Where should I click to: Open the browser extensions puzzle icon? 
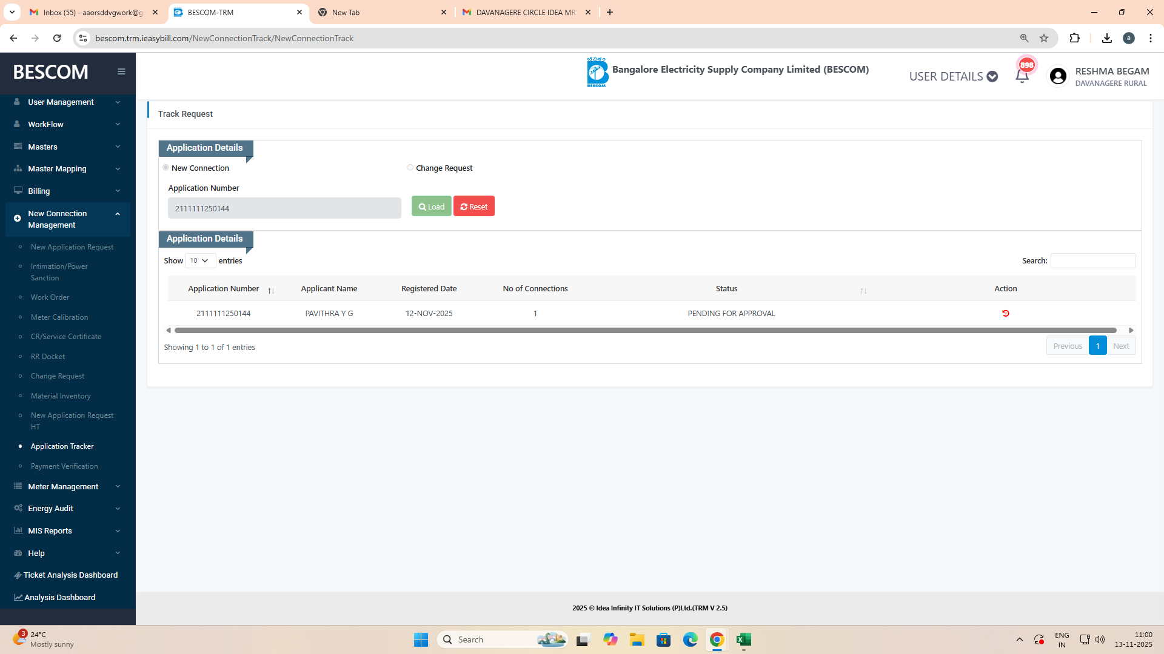pyautogui.click(x=1074, y=38)
